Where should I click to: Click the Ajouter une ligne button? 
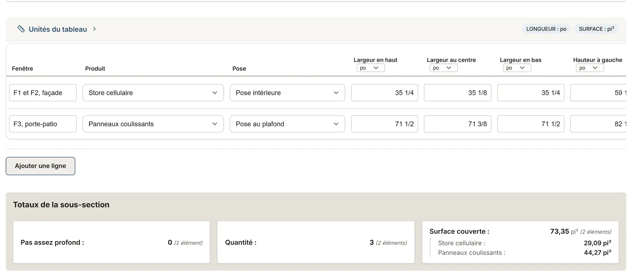[x=40, y=166]
